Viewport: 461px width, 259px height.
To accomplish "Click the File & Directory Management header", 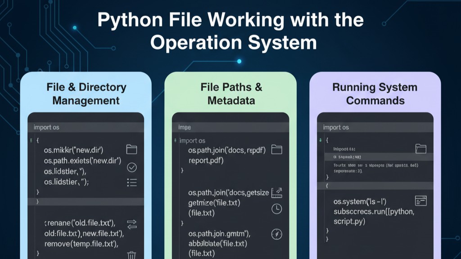I will tap(86, 94).
